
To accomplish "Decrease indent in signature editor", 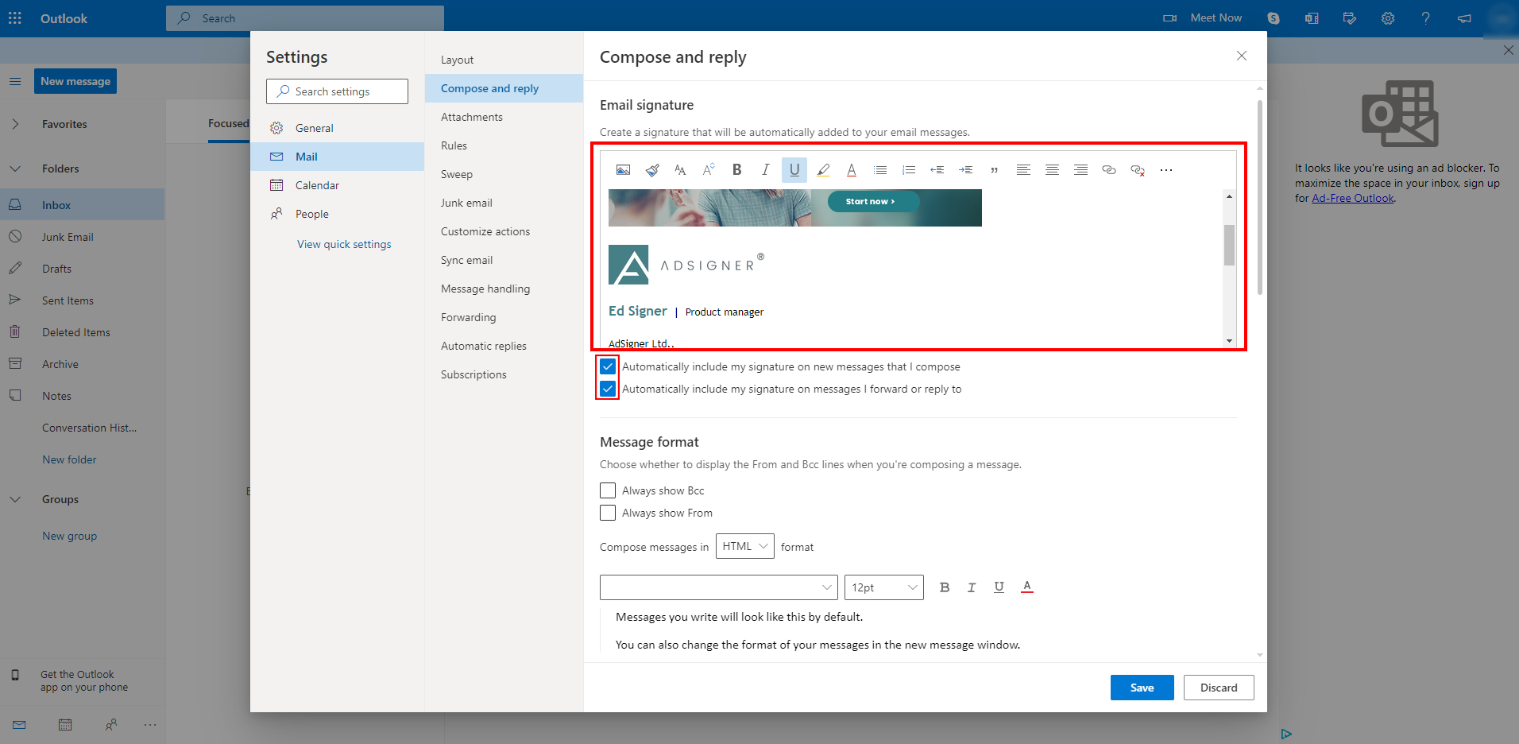I will [x=937, y=170].
